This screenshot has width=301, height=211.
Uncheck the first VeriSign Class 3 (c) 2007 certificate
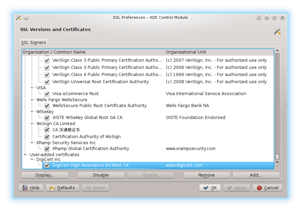click(x=47, y=60)
